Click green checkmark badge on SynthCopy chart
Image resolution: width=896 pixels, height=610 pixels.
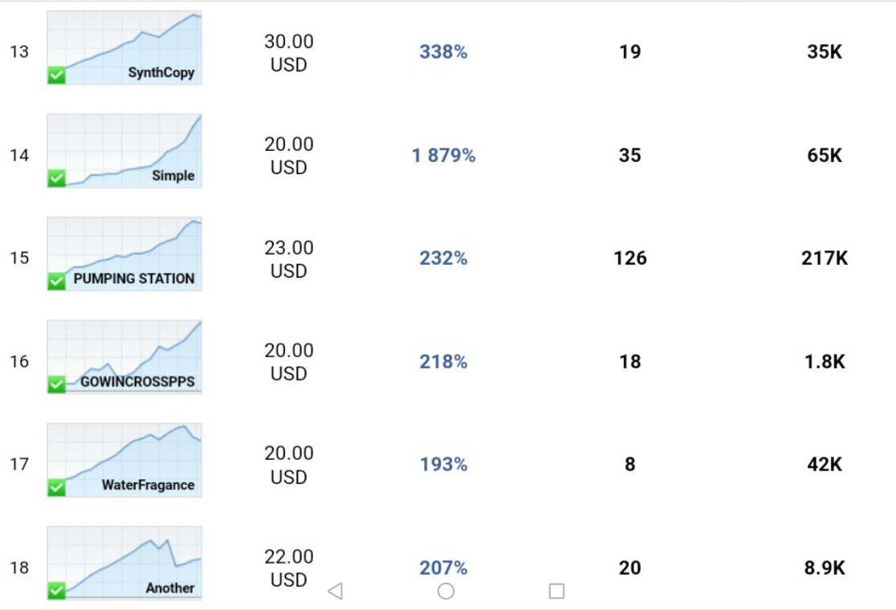tap(56, 75)
